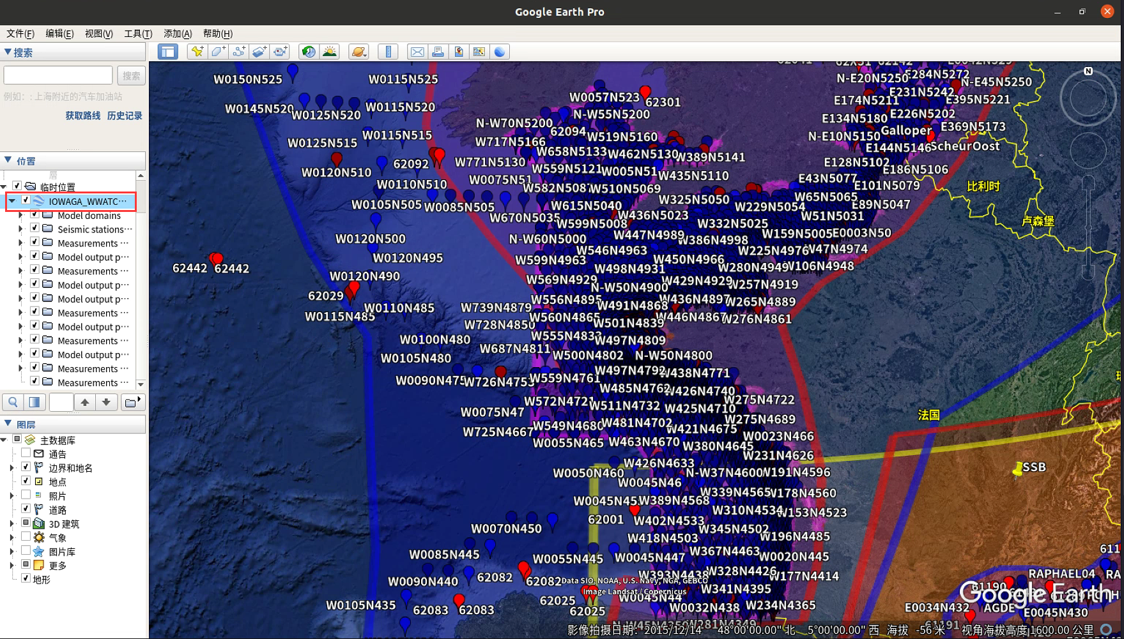Click the look-around compass ring

click(x=1088, y=98)
